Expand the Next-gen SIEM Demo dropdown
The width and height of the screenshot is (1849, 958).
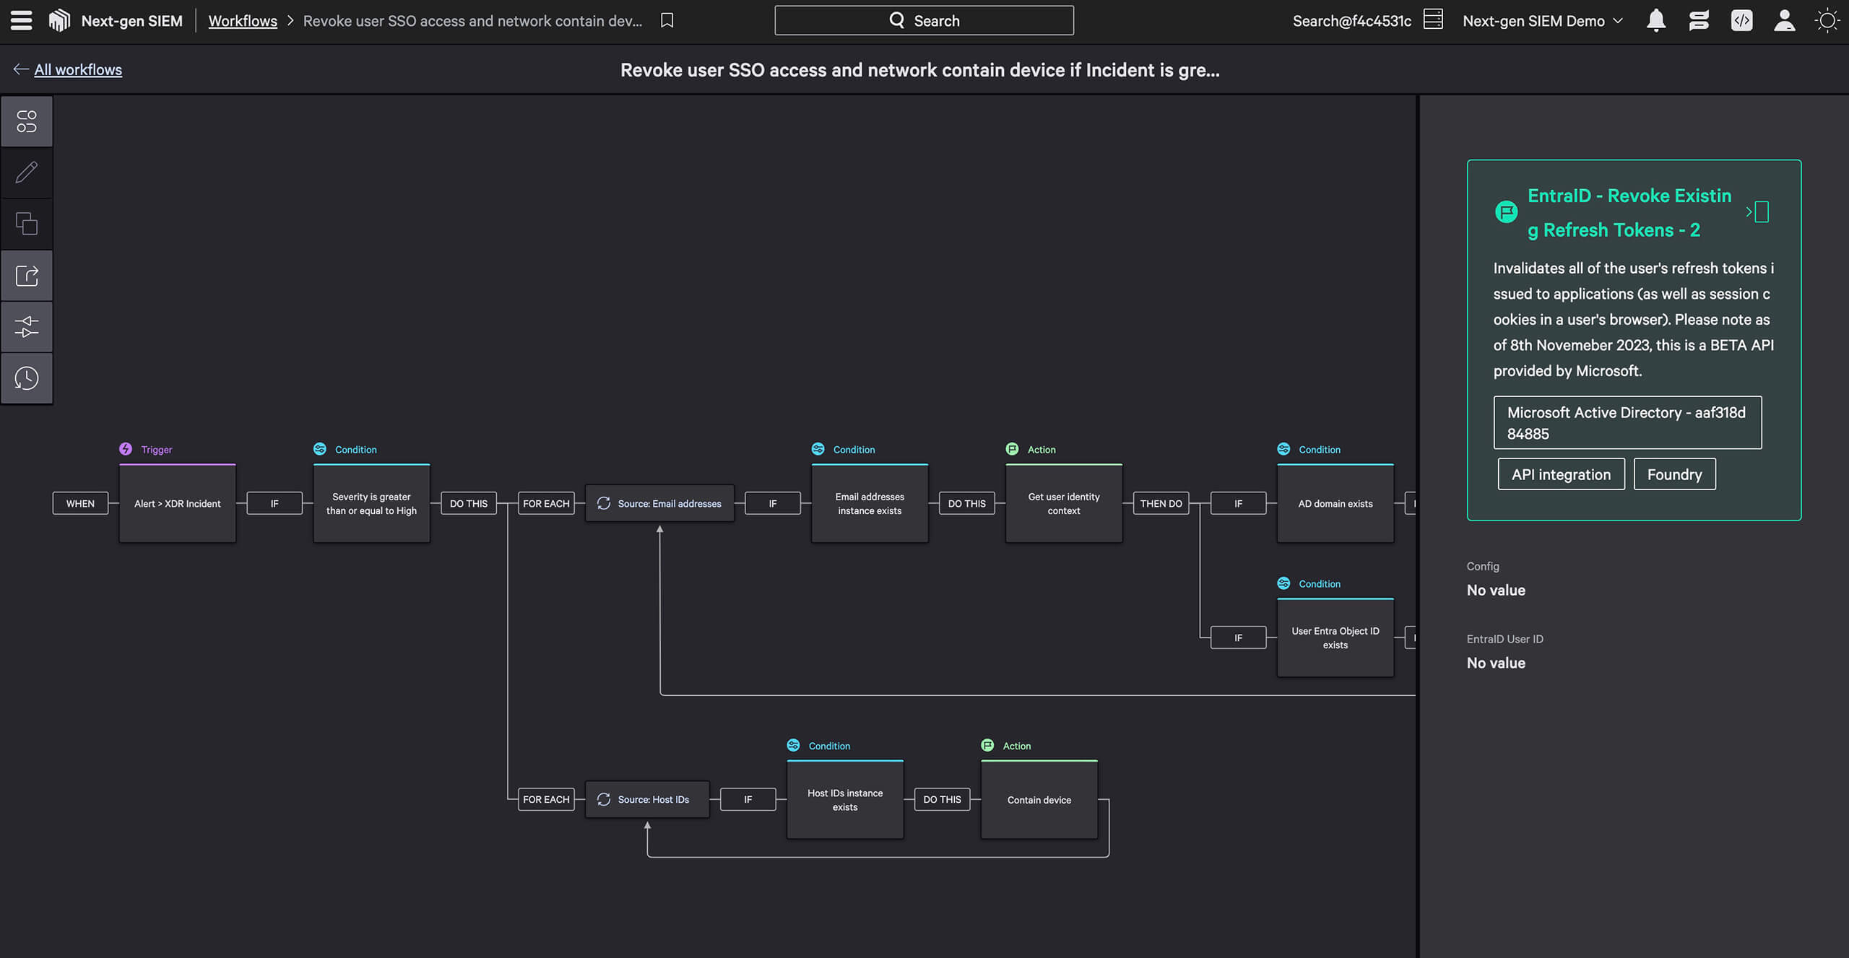click(1542, 20)
